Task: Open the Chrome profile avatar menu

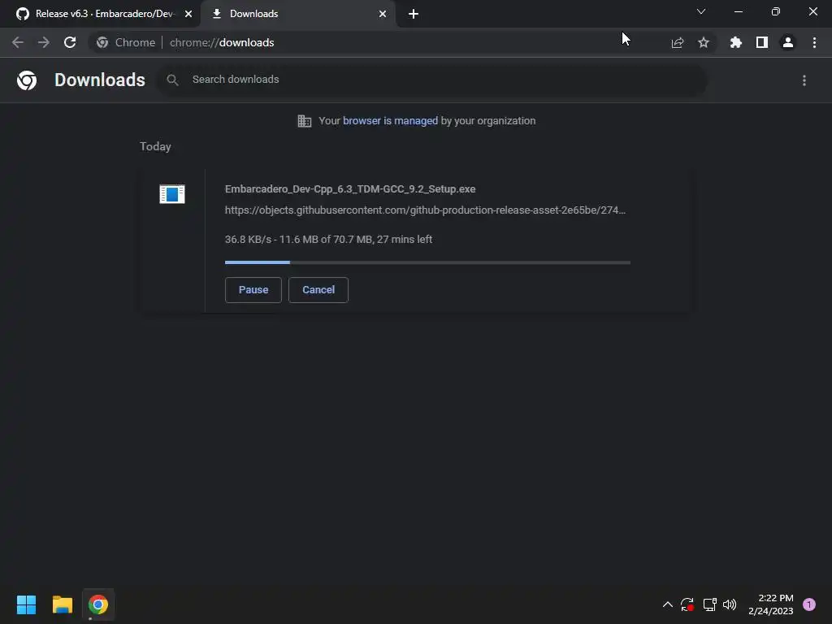Action: (788, 42)
